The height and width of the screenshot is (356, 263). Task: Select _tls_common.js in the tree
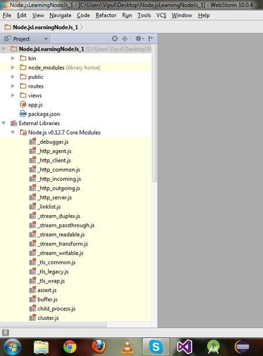57,262
